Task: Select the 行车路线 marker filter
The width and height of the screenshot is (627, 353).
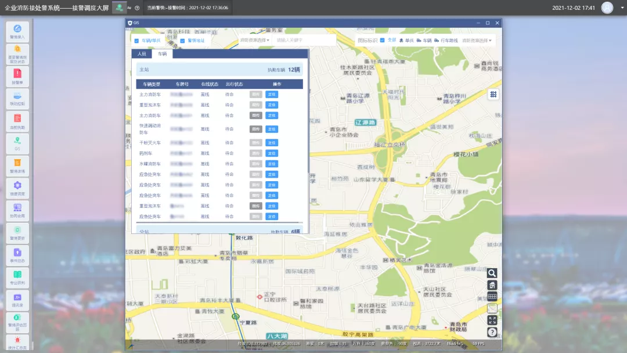Action: (x=446, y=41)
